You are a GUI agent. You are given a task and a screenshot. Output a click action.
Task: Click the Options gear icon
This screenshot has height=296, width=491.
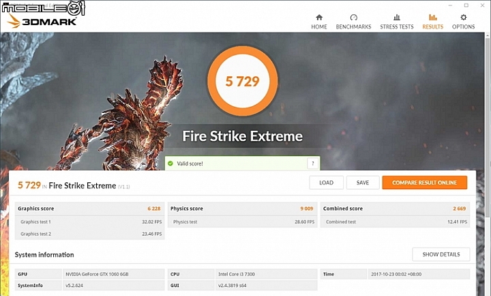point(464,17)
